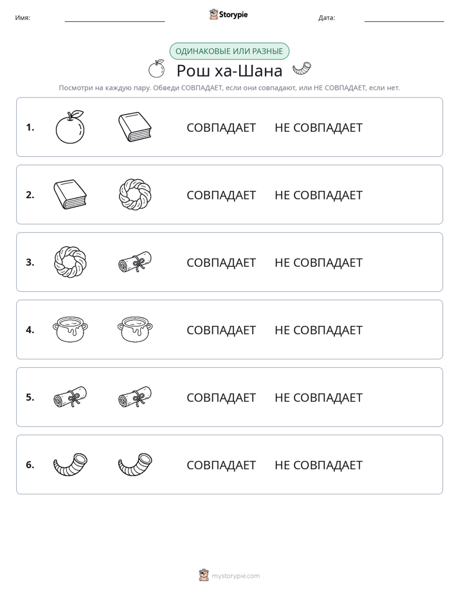
Task: Click the book icon in row 1
Action: (135, 127)
